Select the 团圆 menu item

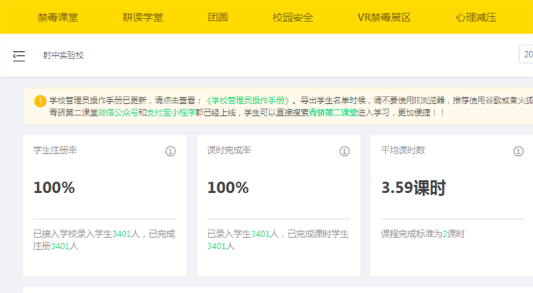pyautogui.click(x=218, y=17)
